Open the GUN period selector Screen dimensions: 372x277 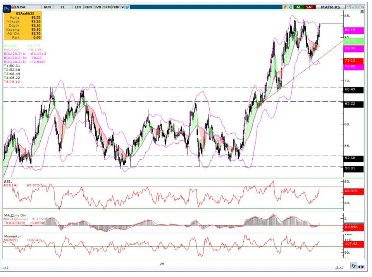(47, 7)
